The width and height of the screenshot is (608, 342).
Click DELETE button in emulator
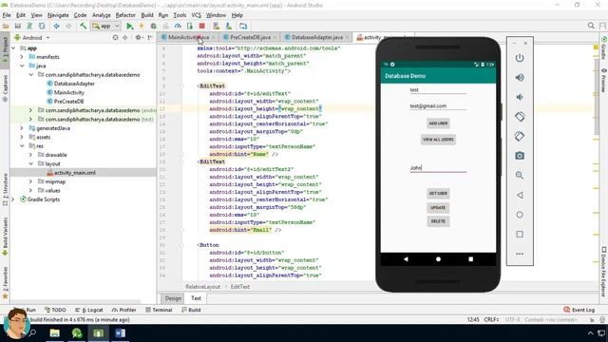pyautogui.click(x=438, y=221)
